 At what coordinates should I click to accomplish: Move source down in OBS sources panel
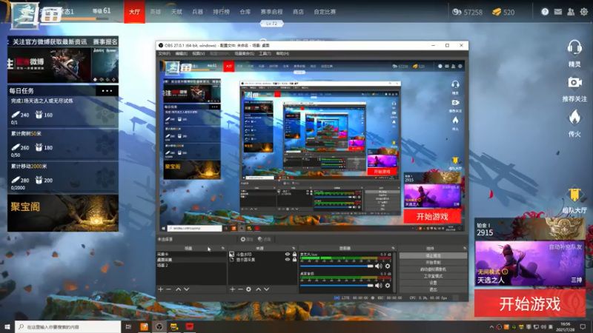[x=267, y=289]
